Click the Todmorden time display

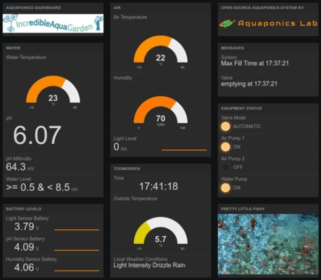pyautogui.click(x=159, y=186)
